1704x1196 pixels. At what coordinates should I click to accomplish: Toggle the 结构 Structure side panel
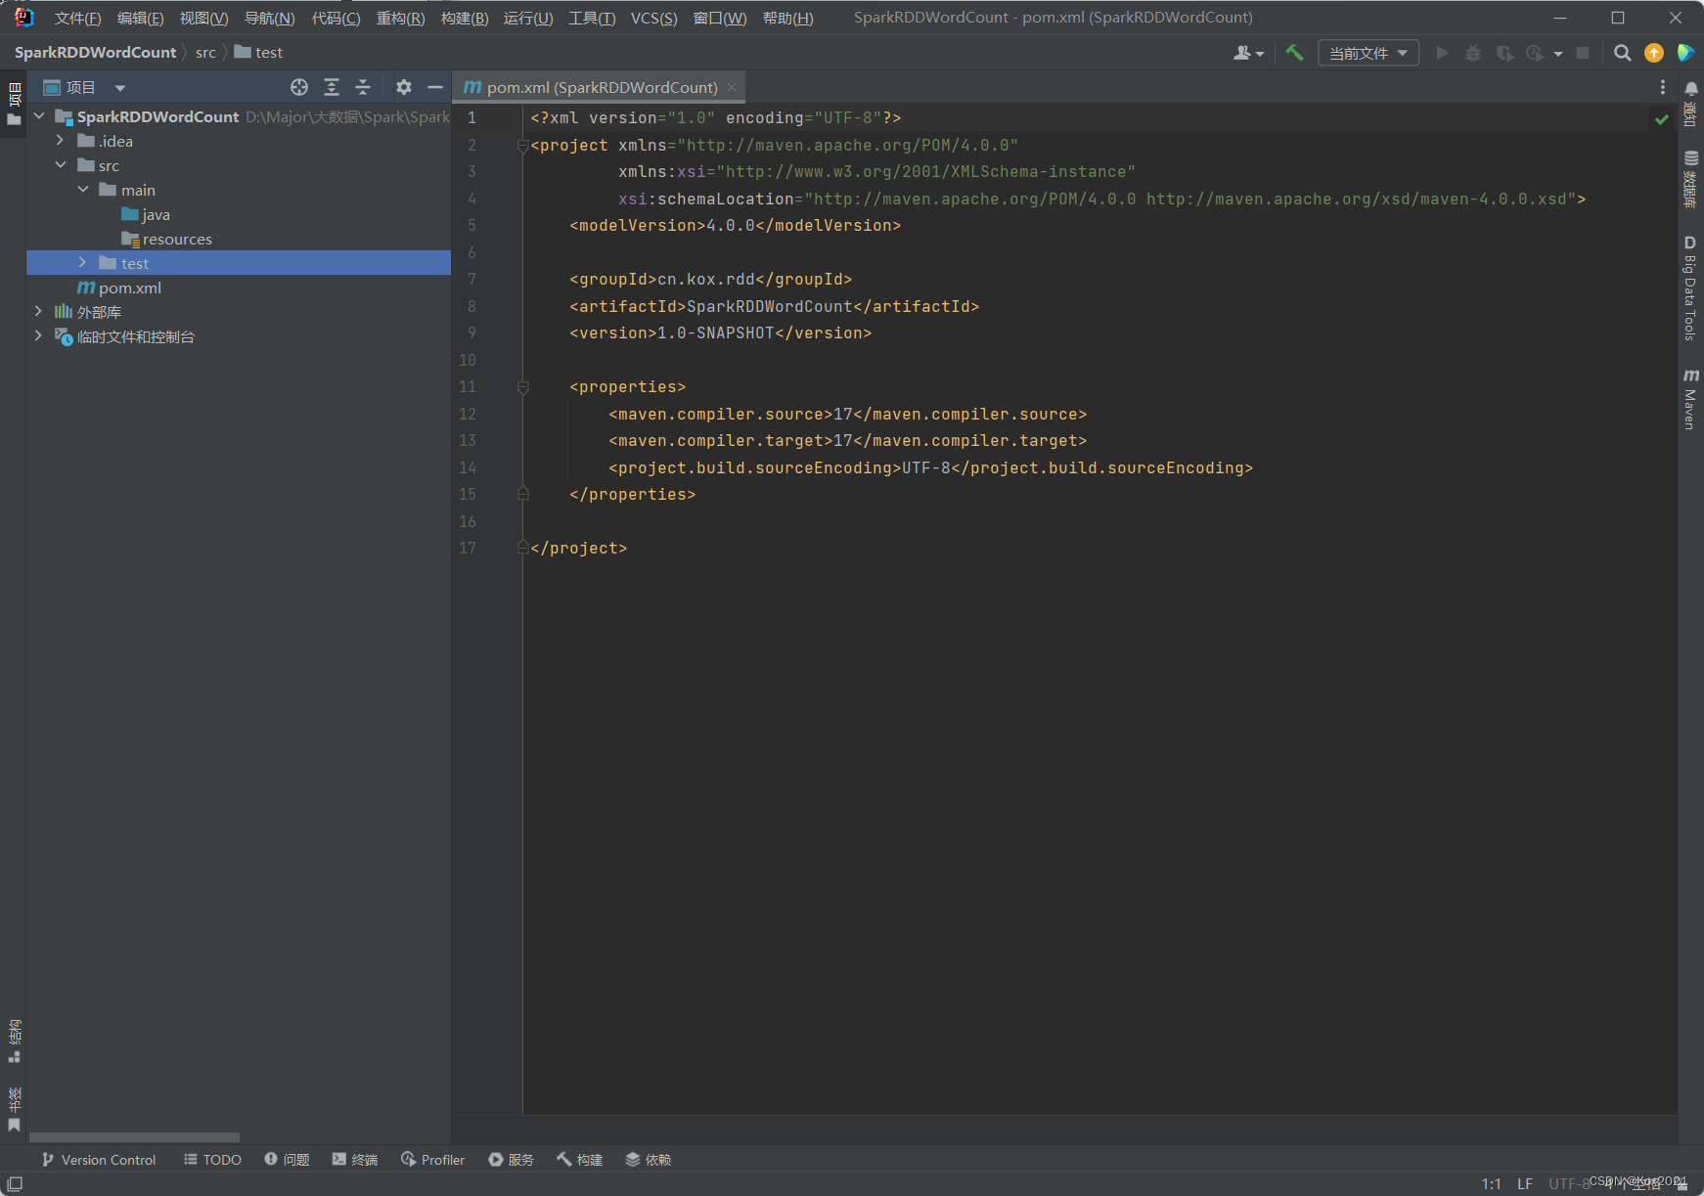click(x=14, y=1041)
